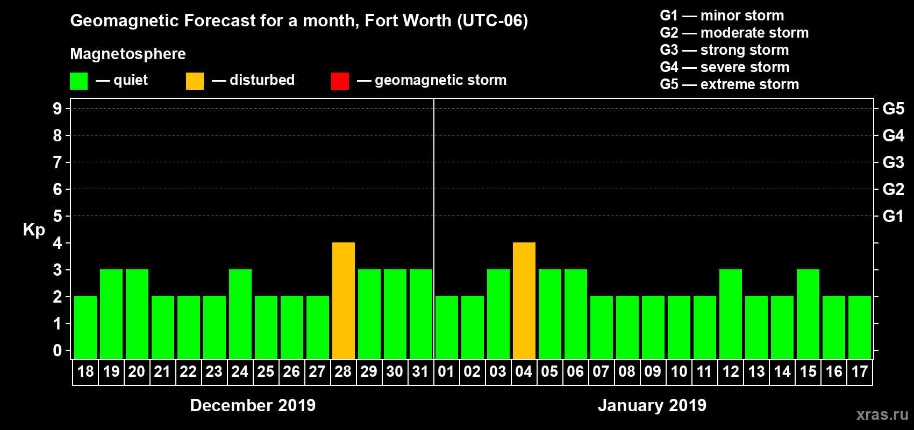Select the green bar for December 18
This screenshot has height=430, width=914.
[x=85, y=327]
